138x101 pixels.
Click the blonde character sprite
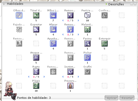[x=11, y=91]
